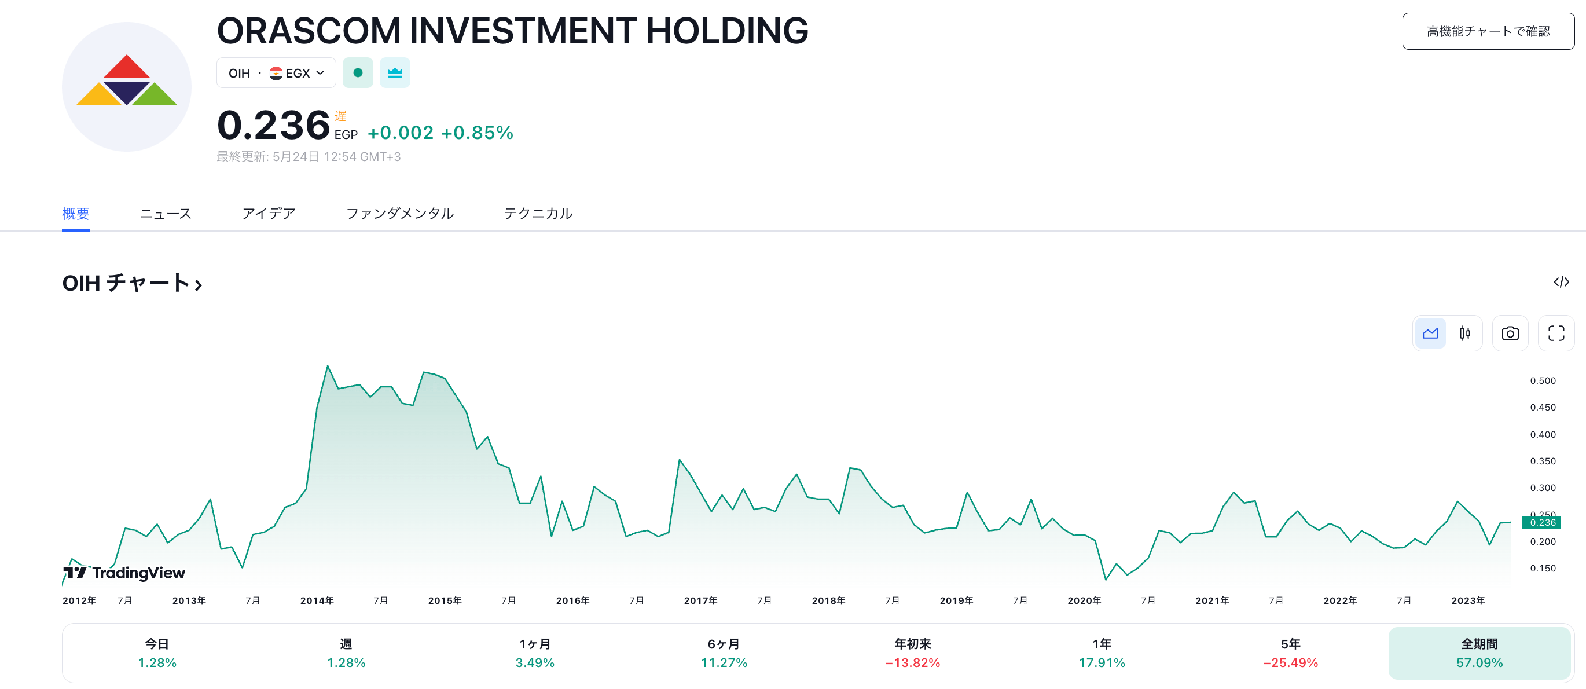
Task: Select the area chart style
Action: [1430, 333]
